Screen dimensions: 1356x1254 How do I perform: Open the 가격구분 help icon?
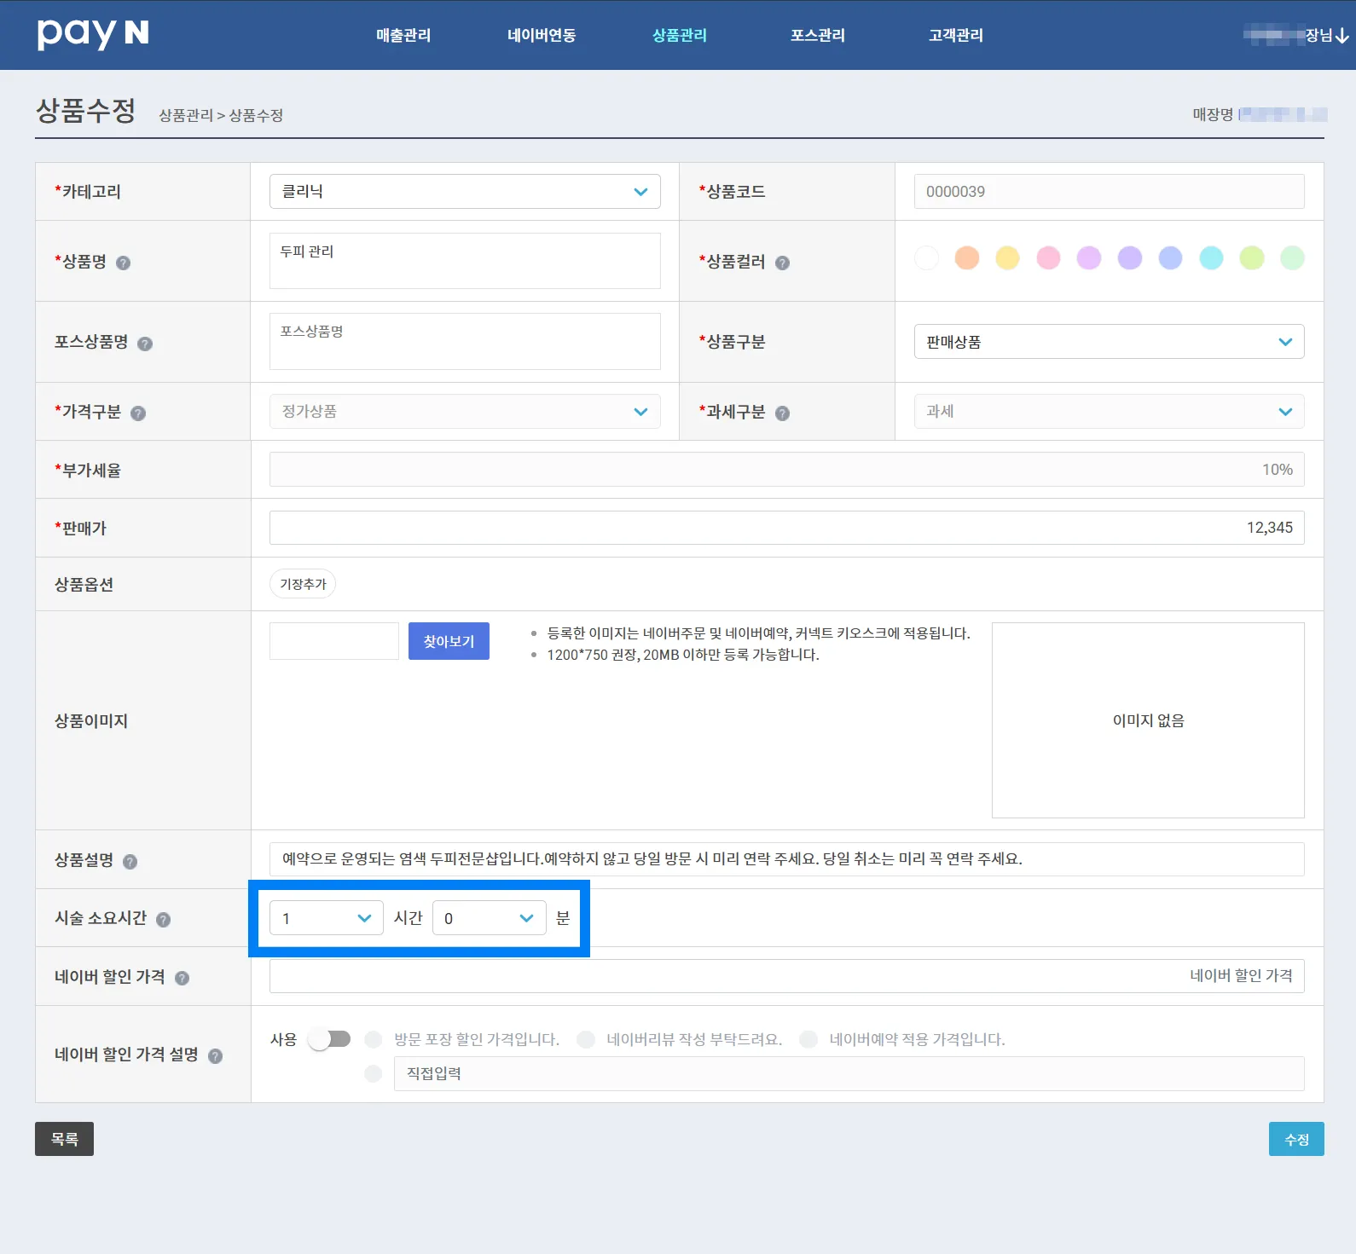(138, 413)
